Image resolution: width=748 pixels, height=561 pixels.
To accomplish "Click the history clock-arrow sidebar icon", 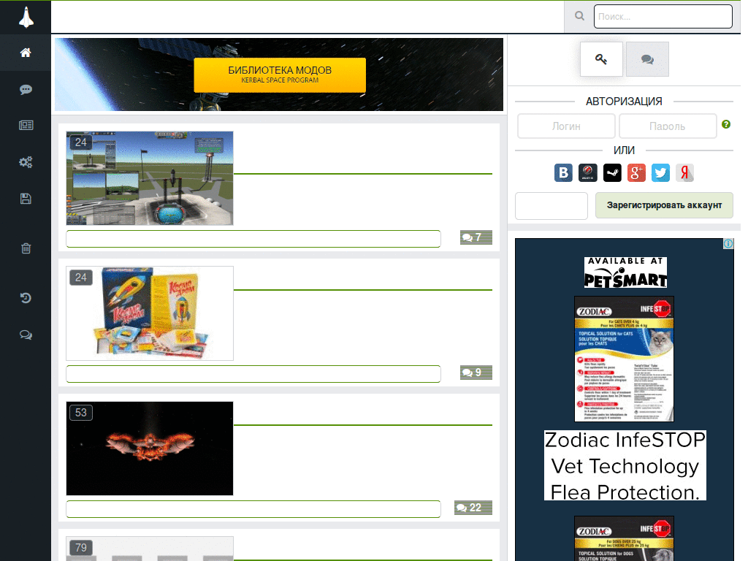I will 26,298.
